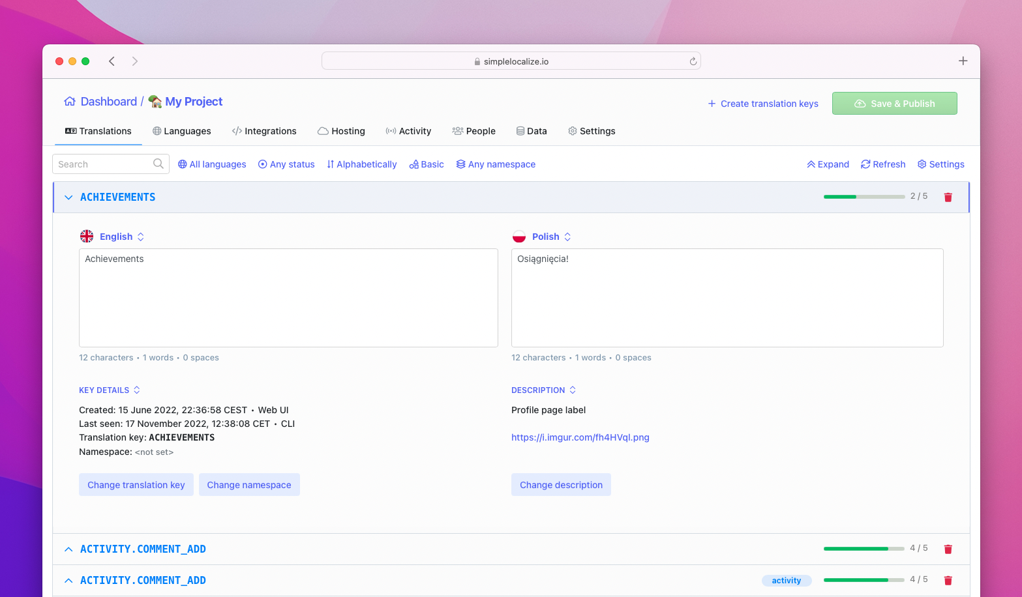Click the browser forward arrow
1022x597 pixels.
[x=135, y=61]
